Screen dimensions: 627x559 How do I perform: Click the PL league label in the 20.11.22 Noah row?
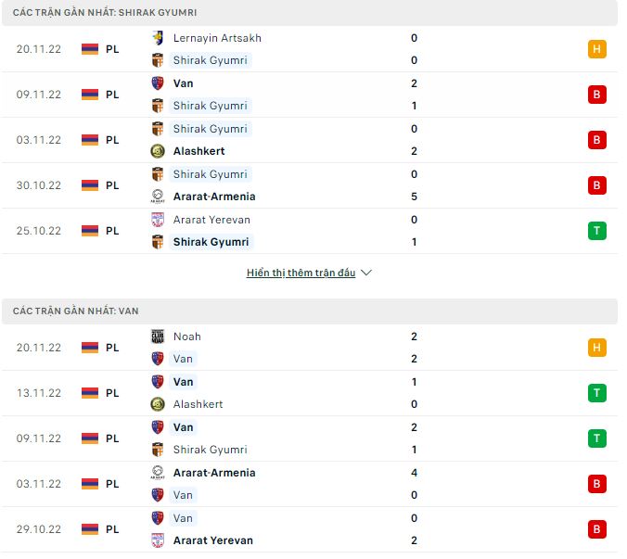click(112, 348)
